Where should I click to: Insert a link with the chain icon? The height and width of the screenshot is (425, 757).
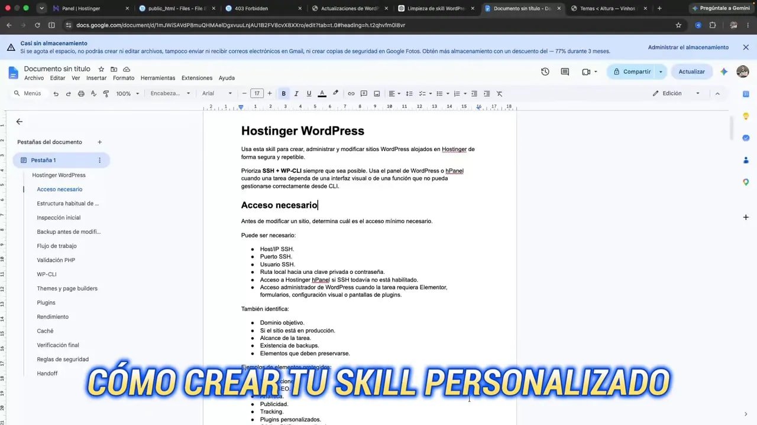[351, 93]
